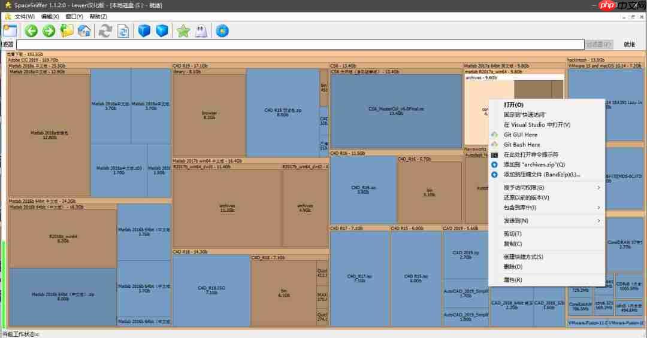The width and height of the screenshot is (647, 338).
Task: Click the app icon in the menu bar
Action: coord(7,17)
